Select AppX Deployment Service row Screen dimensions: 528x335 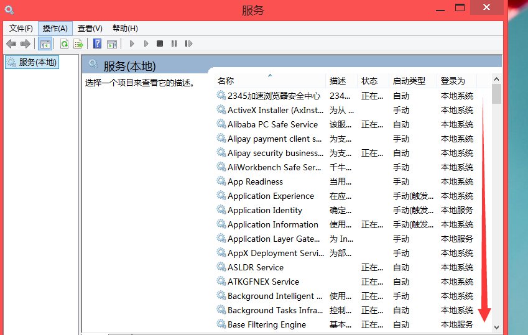[x=345, y=253]
